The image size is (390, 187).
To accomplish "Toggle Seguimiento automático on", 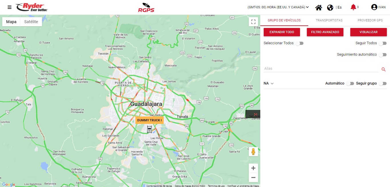I will (x=382, y=55).
